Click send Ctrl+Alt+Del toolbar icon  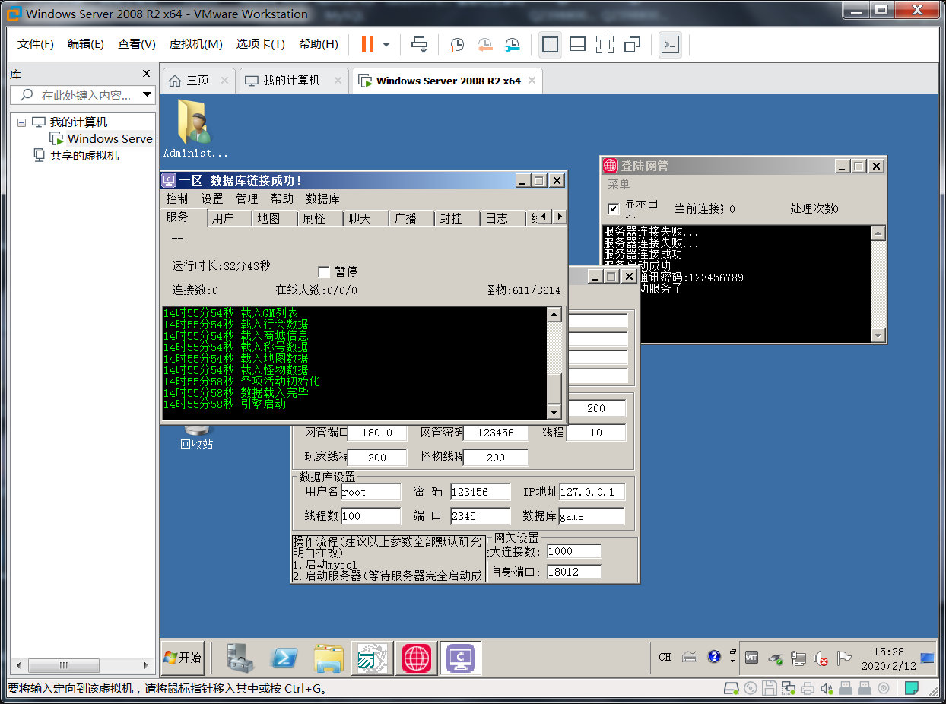coord(420,45)
